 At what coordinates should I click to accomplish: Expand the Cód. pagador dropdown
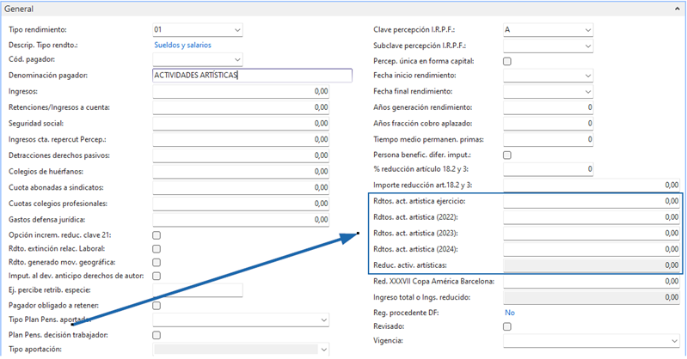[x=237, y=60]
